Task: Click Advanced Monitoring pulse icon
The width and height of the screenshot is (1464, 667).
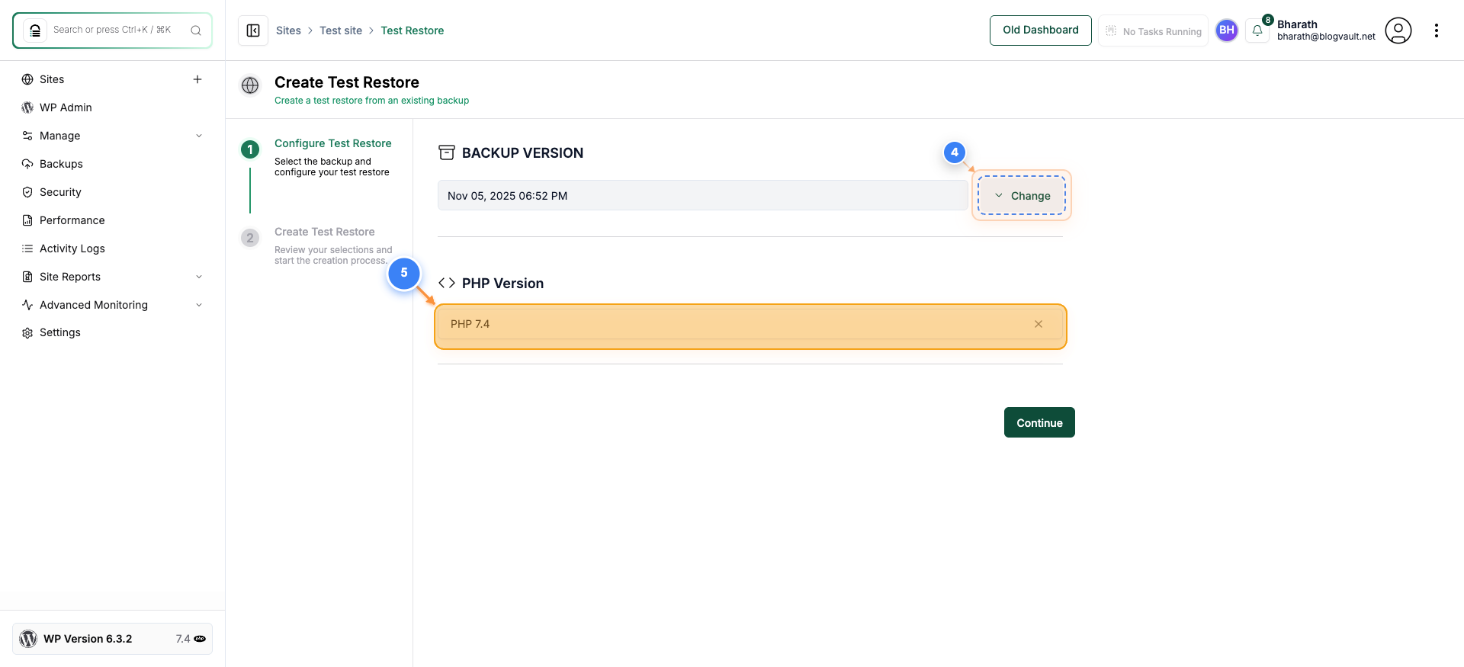Action: (27, 305)
